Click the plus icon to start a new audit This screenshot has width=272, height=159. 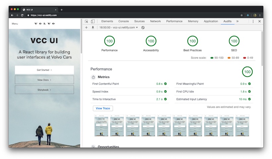87,27
